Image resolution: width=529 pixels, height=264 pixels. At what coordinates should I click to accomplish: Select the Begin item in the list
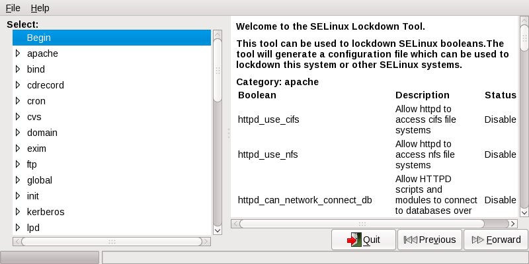(112, 38)
